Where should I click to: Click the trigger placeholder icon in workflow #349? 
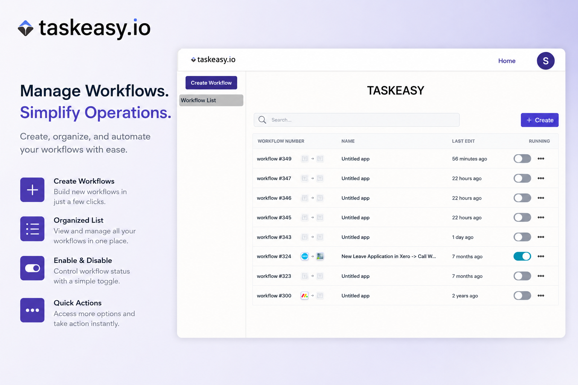(x=305, y=159)
